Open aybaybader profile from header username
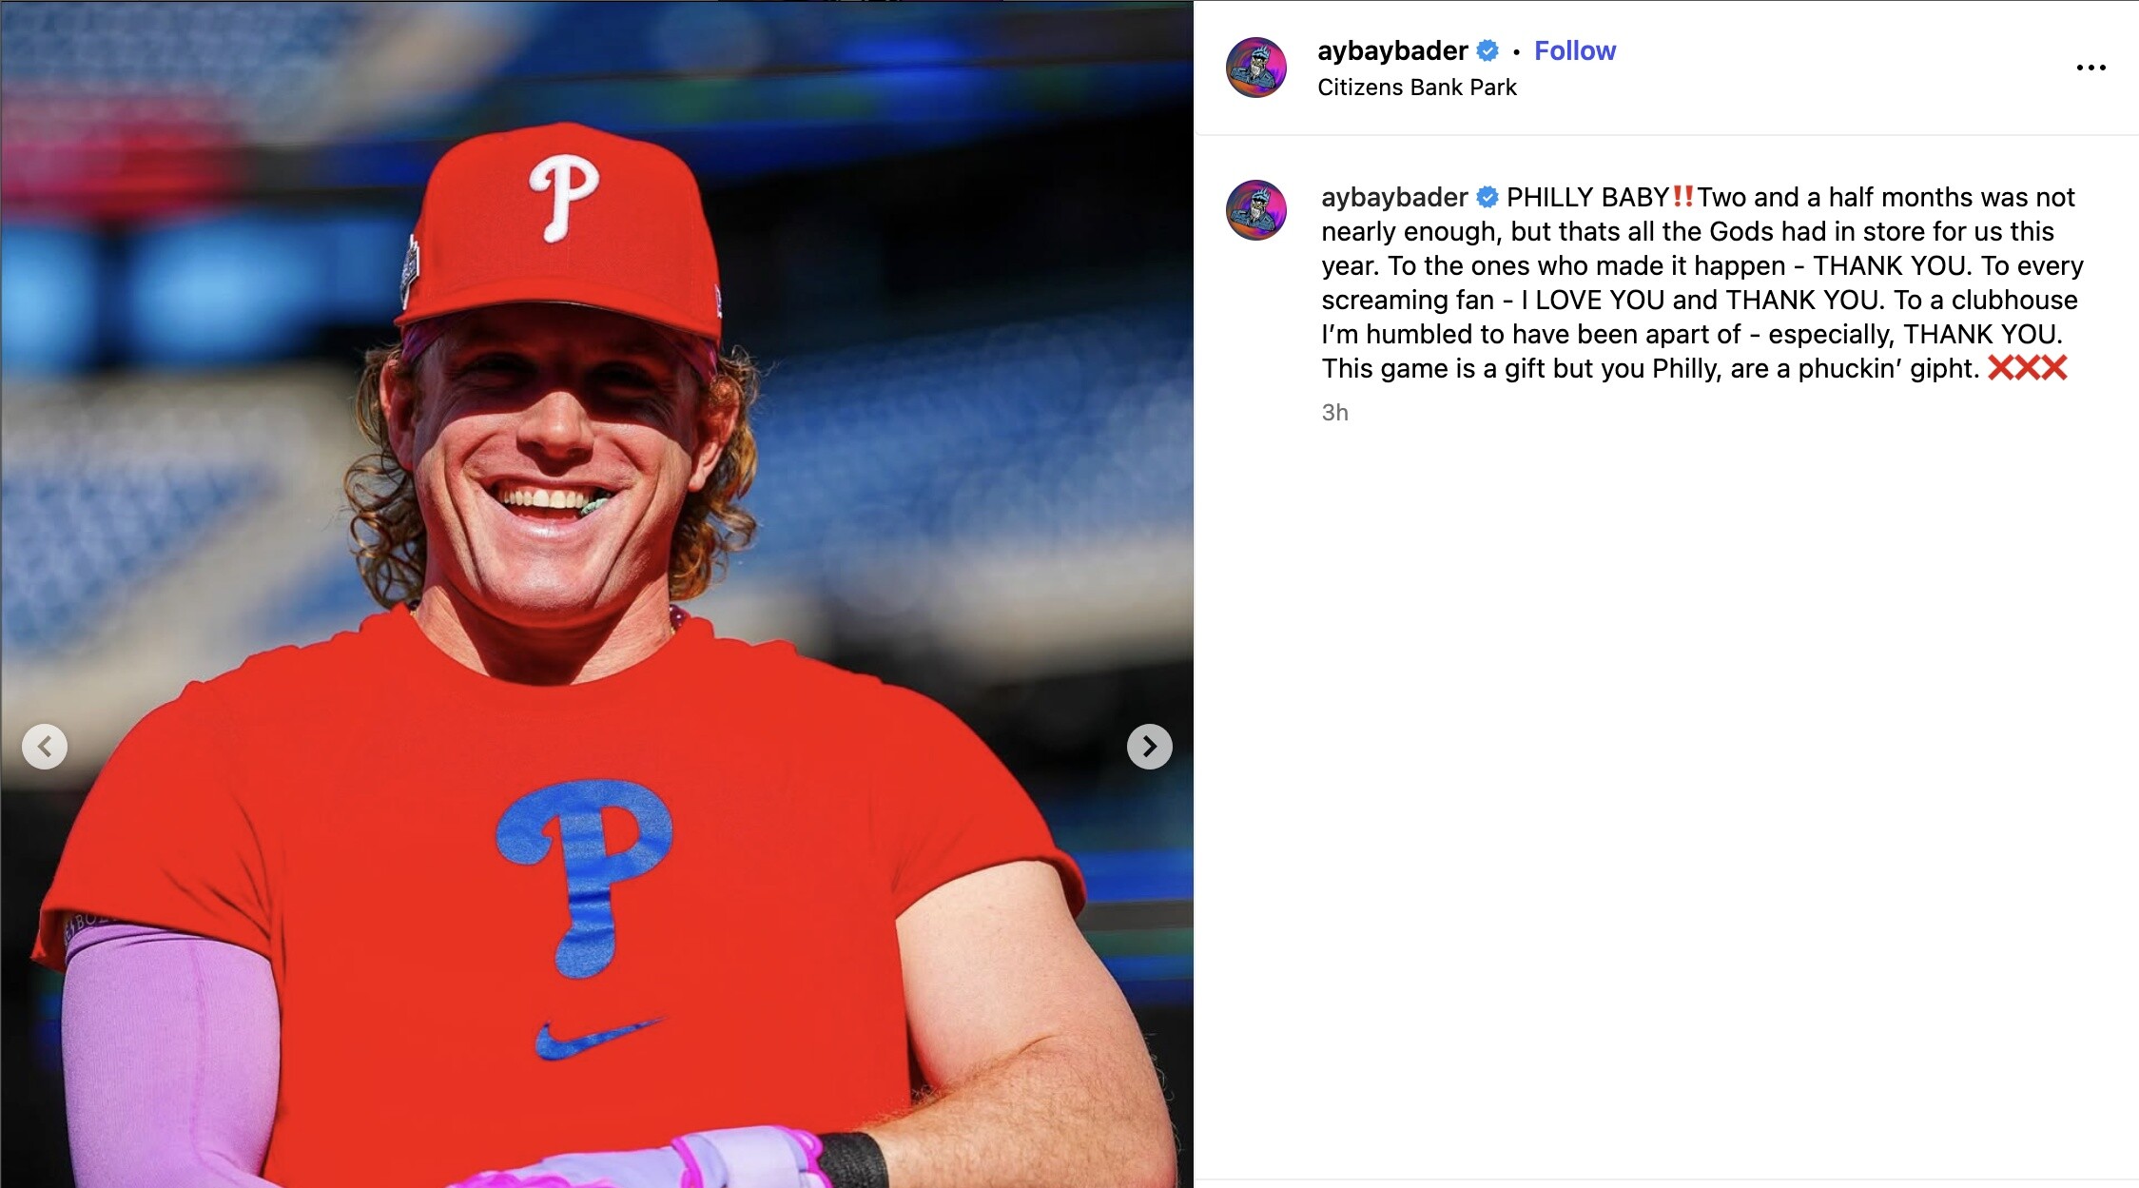This screenshot has height=1188, width=2139. point(1391,50)
